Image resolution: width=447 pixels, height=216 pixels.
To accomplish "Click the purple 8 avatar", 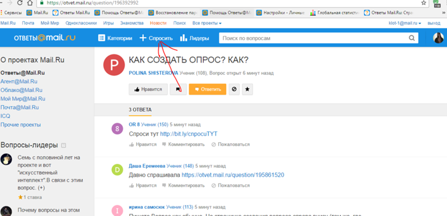I will tap(117, 129).
